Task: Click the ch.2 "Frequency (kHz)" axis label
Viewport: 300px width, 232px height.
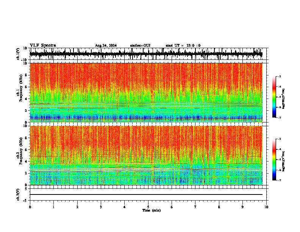Action: coord(21,151)
